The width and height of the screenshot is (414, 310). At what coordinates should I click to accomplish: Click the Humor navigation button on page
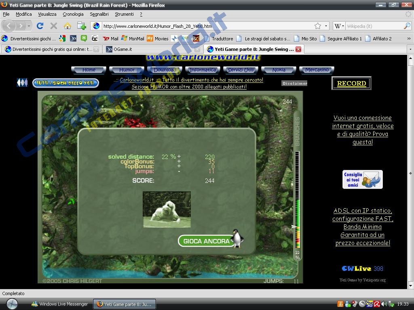pos(127,70)
